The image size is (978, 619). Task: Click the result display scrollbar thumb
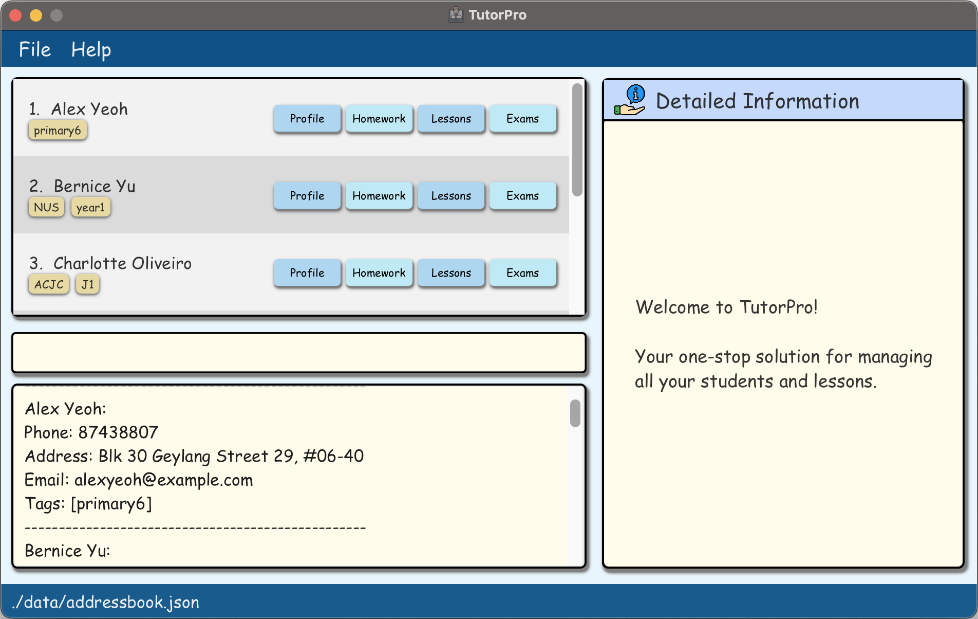pyautogui.click(x=575, y=413)
